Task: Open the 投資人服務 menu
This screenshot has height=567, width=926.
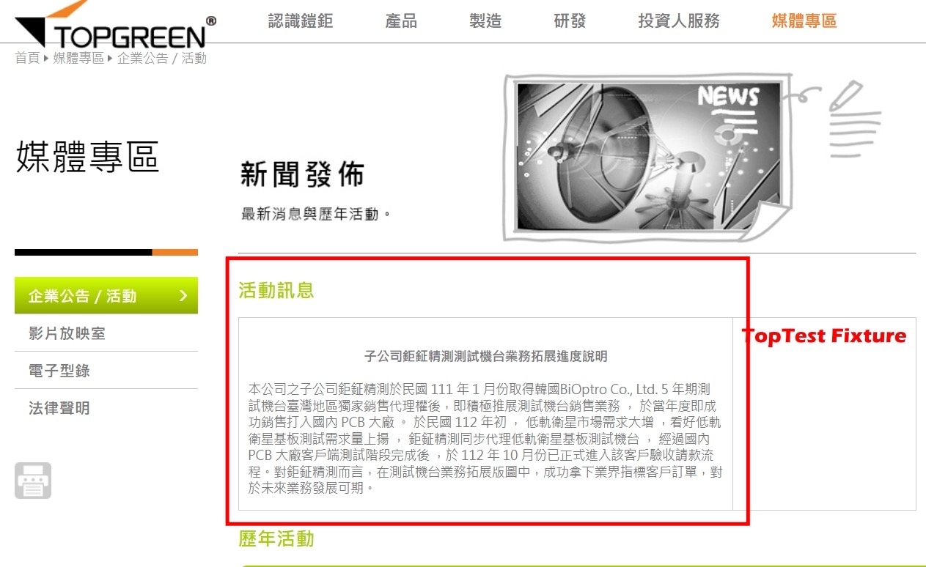Action: 679,21
